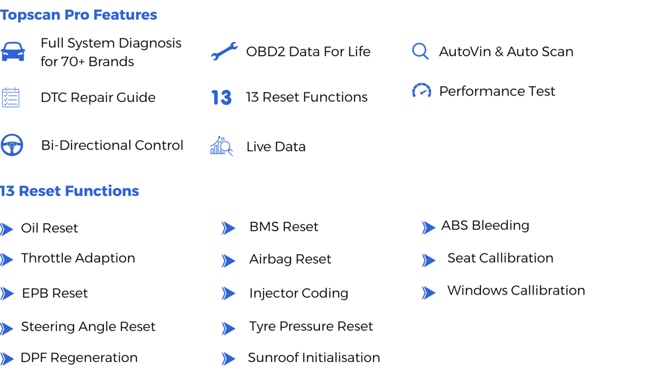Click the arrow bullet beside Oil Reset

coord(7,229)
